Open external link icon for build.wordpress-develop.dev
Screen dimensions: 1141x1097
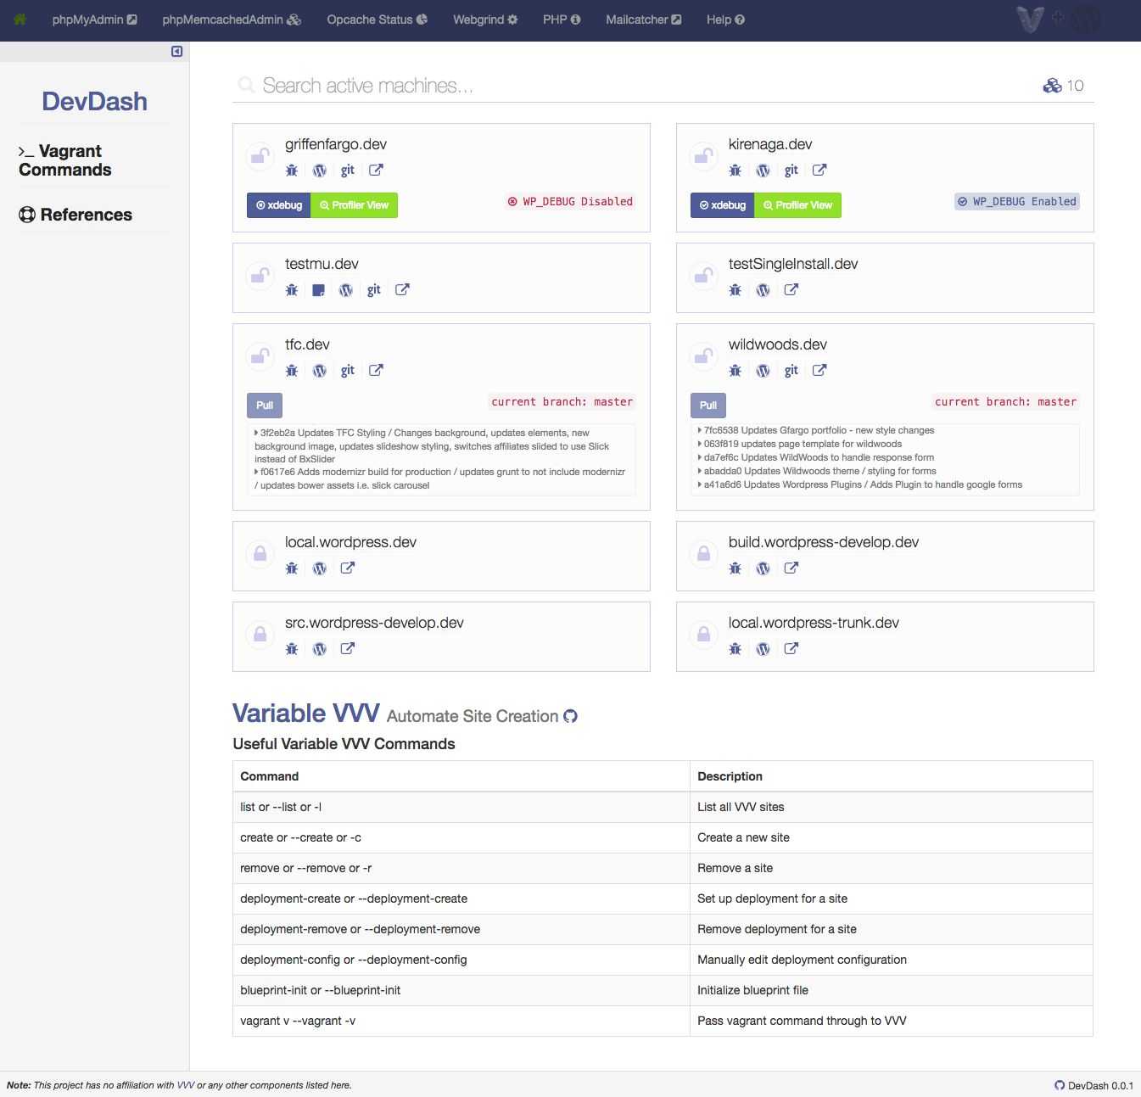(791, 568)
